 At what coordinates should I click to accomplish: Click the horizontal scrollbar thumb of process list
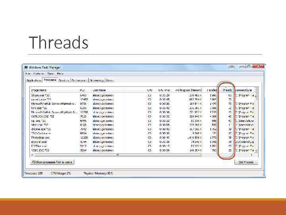click(118, 155)
